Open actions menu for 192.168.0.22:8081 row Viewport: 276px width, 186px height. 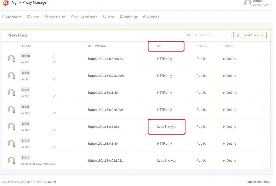(x=263, y=161)
